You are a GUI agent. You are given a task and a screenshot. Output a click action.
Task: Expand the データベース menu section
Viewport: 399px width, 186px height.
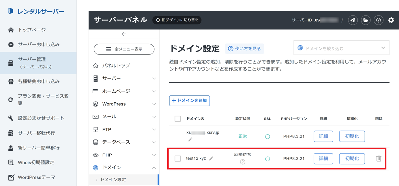coord(124,142)
